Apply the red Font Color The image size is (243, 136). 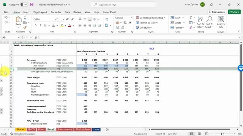[x=69, y=25]
